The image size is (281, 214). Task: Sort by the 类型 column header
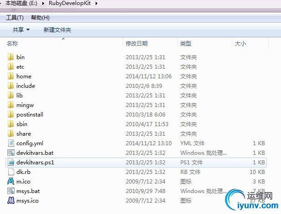pos(204,43)
